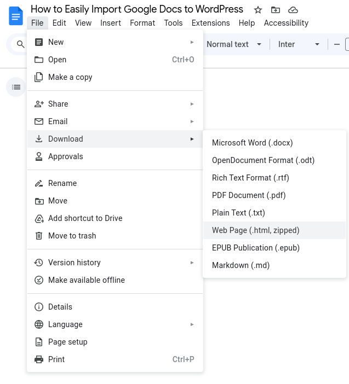Click the Rename pencil icon

[x=39, y=183]
